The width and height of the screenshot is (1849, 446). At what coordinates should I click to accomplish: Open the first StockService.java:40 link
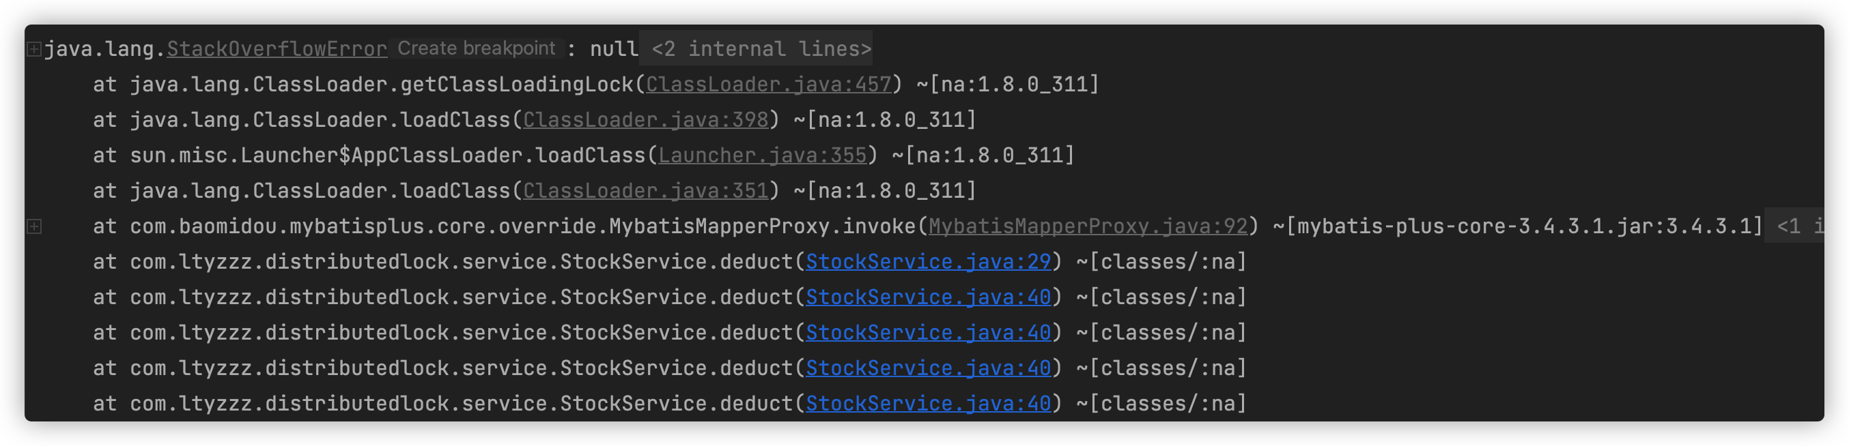(x=927, y=297)
